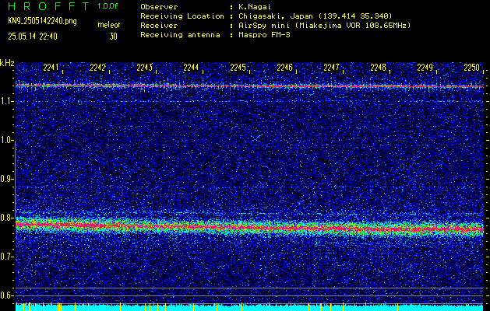Click the file name KN9_2505142240.png
Viewport: 490px width, 311px height.
[42, 21]
